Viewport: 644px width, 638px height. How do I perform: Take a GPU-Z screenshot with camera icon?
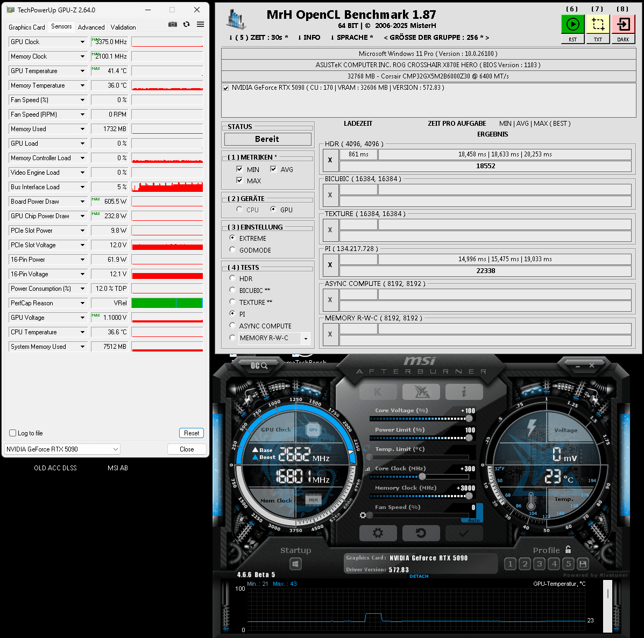(173, 24)
